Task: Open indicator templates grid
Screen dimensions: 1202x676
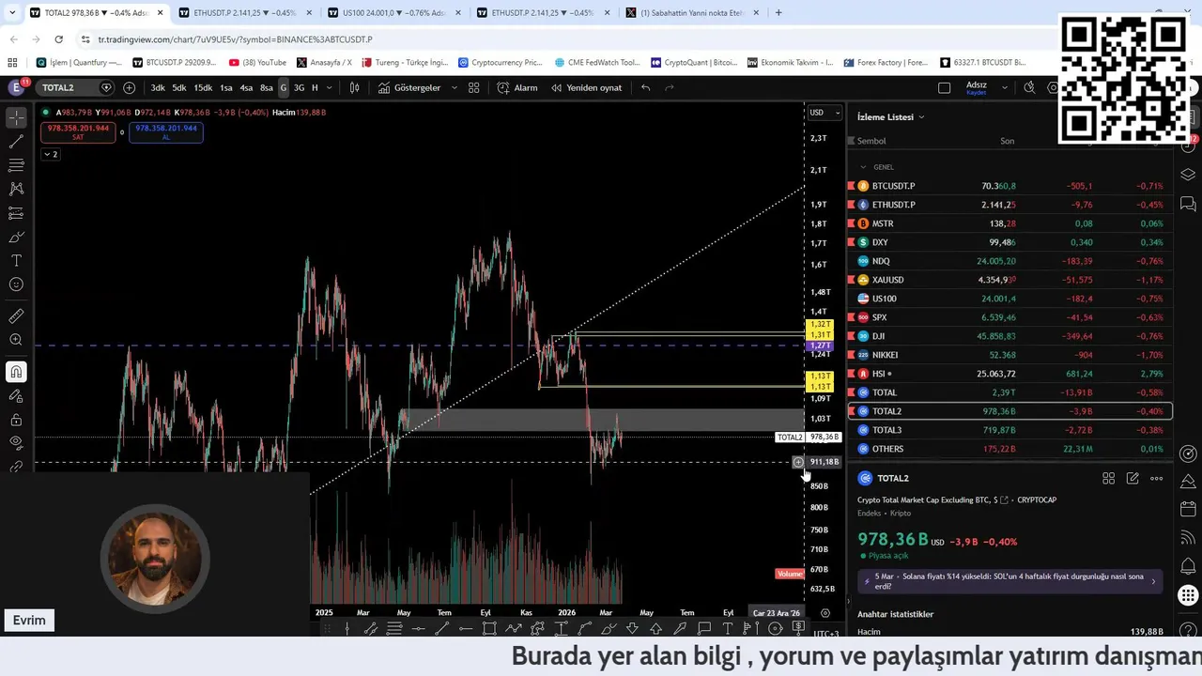Action: (x=474, y=87)
